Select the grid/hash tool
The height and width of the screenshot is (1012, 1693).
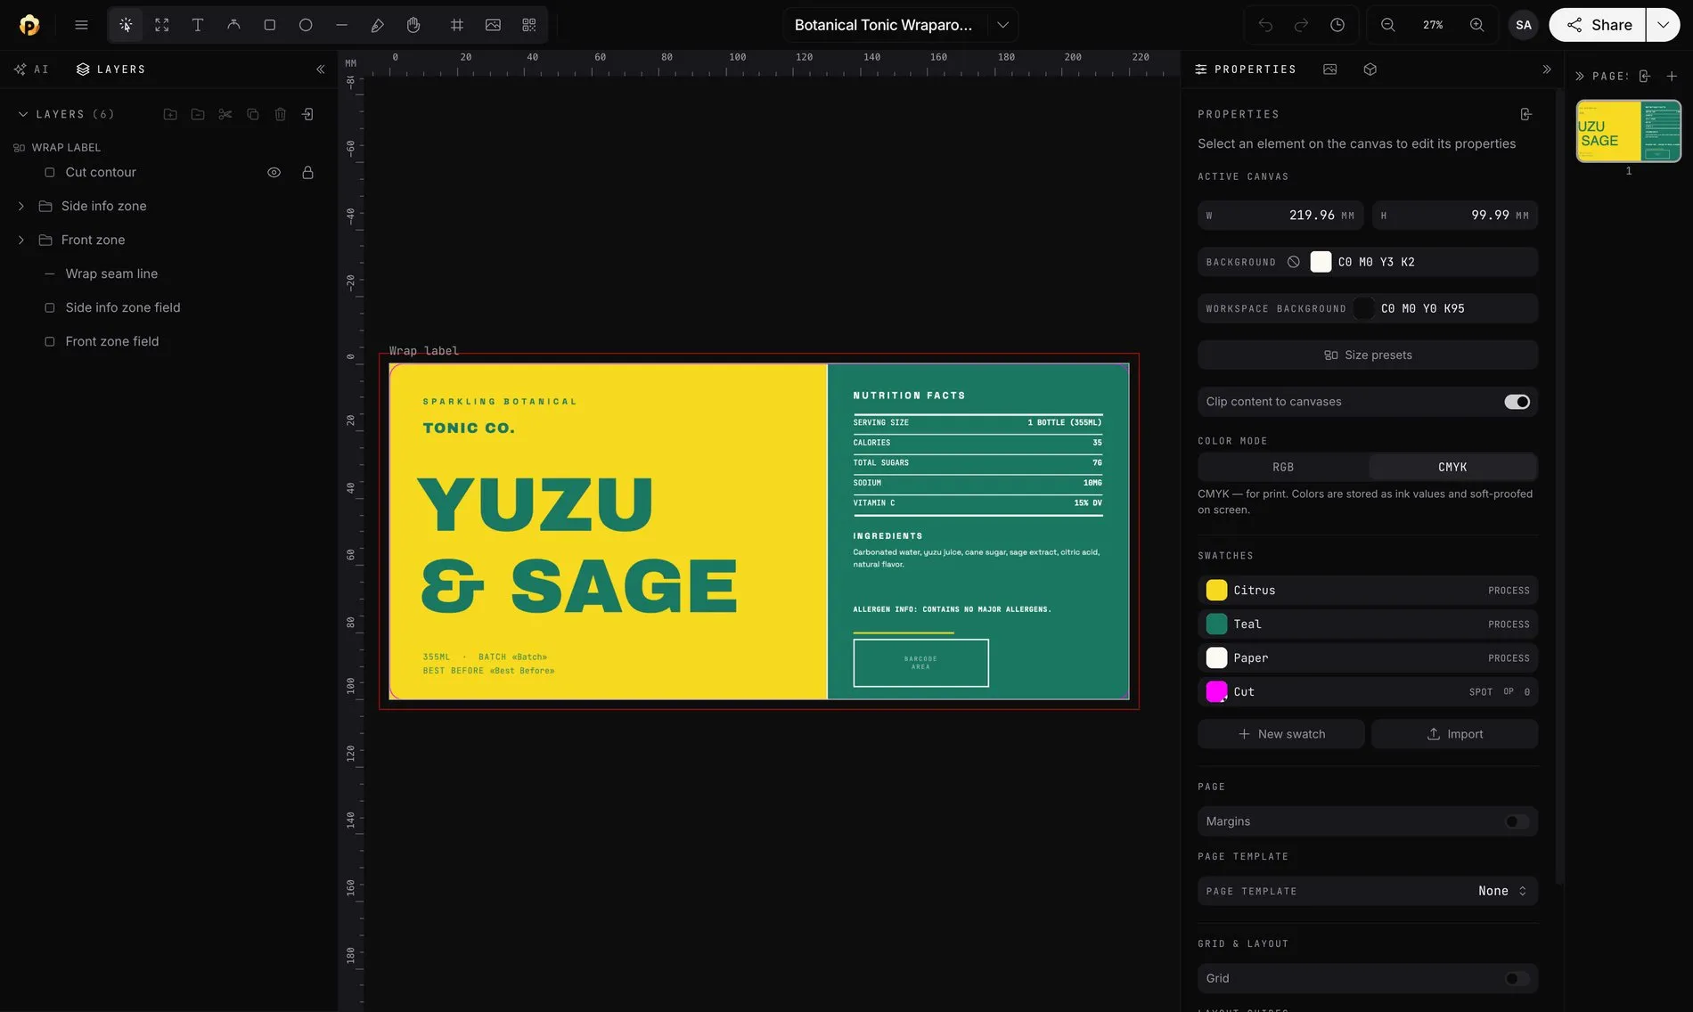(457, 25)
